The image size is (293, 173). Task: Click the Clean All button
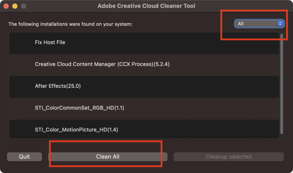(108, 157)
